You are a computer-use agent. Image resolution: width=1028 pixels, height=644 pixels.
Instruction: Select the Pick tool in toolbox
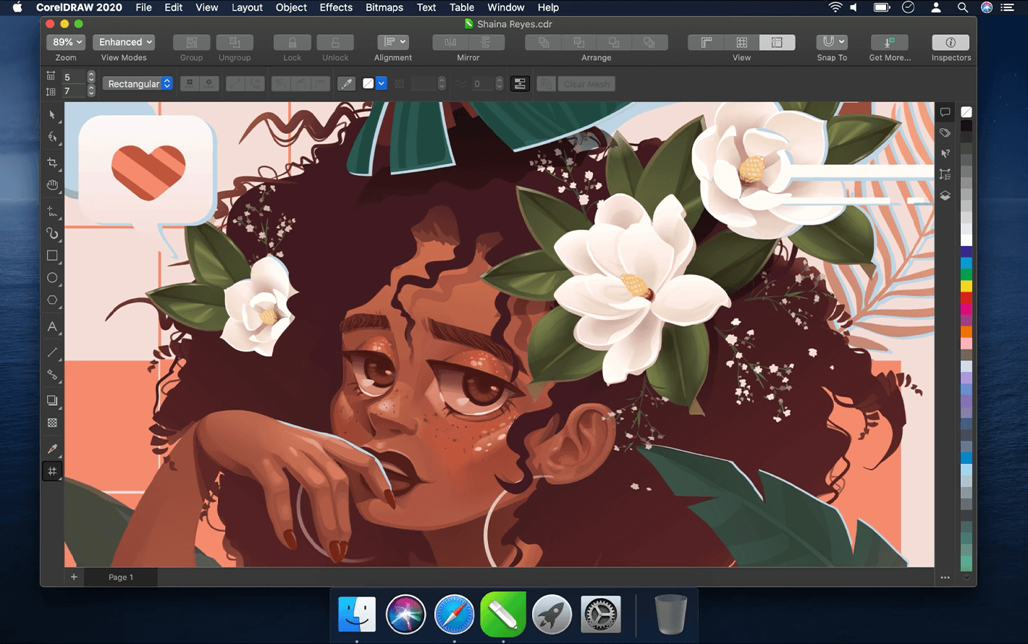(51, 115)
